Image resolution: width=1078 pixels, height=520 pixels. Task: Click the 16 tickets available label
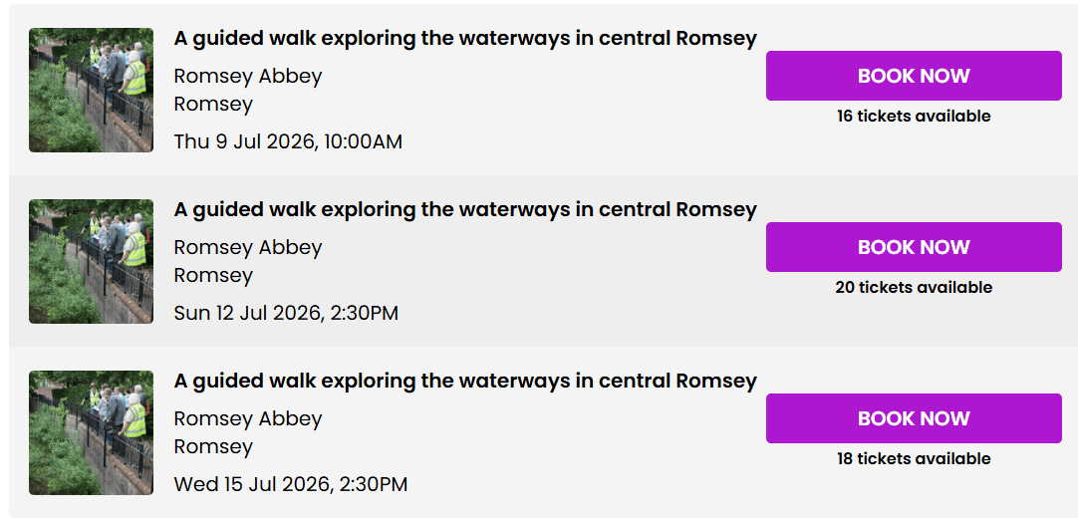pyautogui.click(x=914, y=117)
